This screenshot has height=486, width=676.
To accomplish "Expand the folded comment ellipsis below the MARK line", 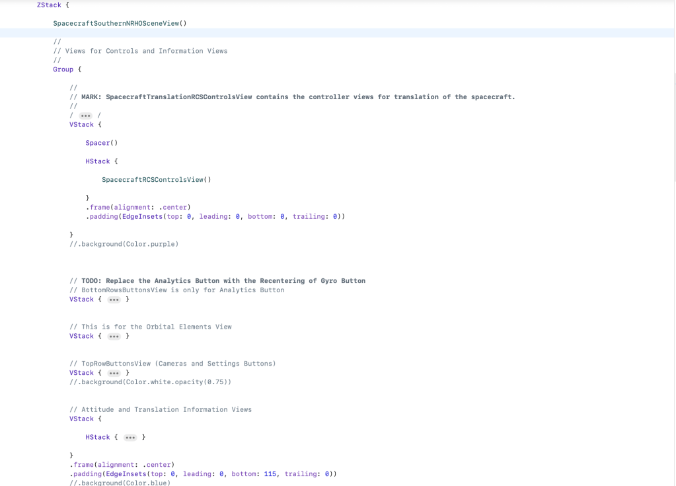I will coord(85,116).
